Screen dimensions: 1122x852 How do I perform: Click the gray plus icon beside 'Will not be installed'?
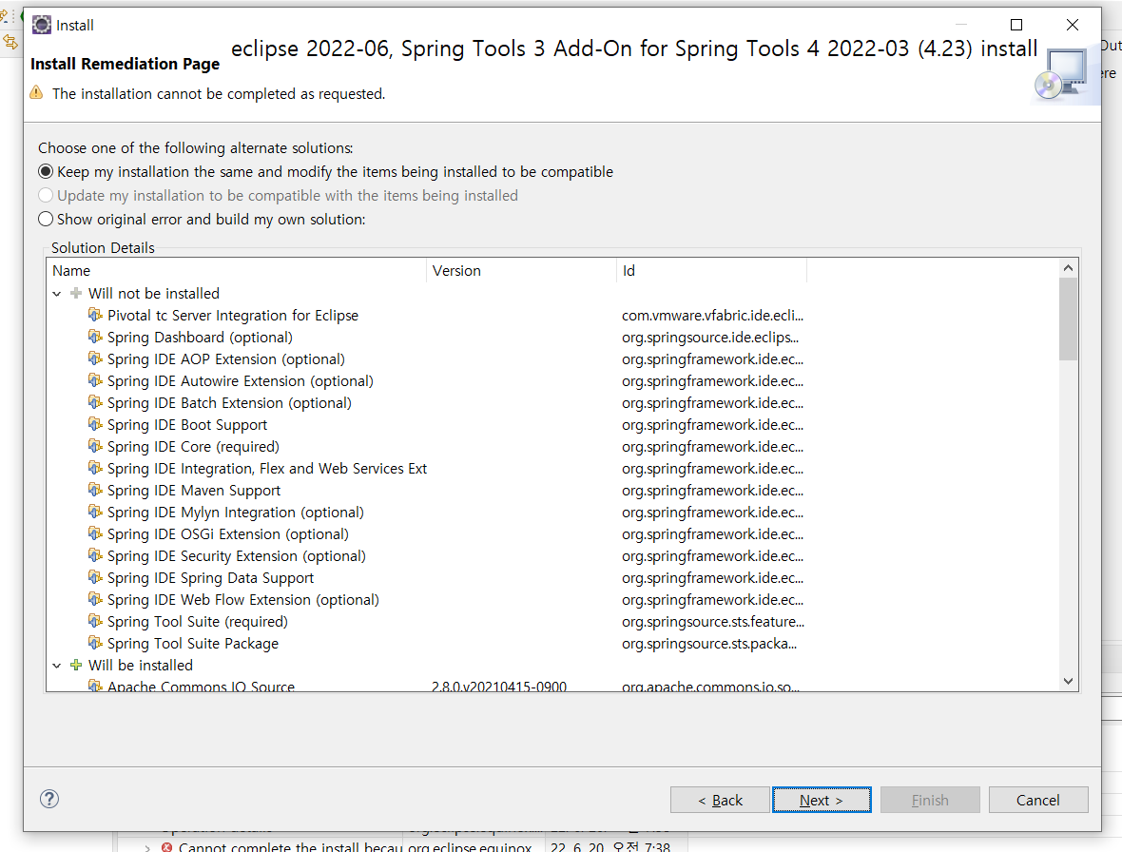coord(76,293)
